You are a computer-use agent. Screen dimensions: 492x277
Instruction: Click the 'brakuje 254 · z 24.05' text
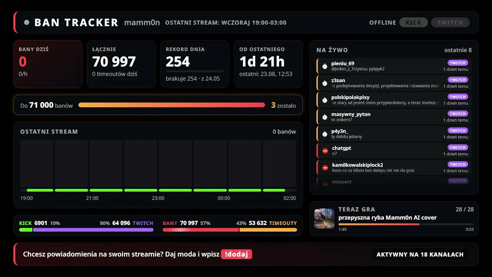[x=193, y=78]
